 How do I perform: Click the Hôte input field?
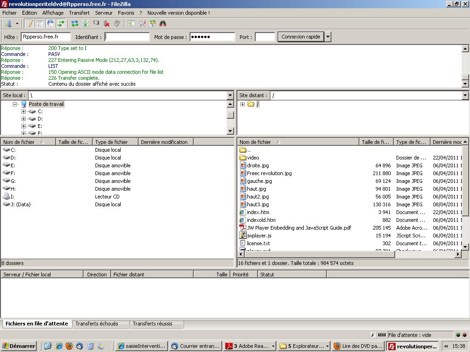[45, 37]
